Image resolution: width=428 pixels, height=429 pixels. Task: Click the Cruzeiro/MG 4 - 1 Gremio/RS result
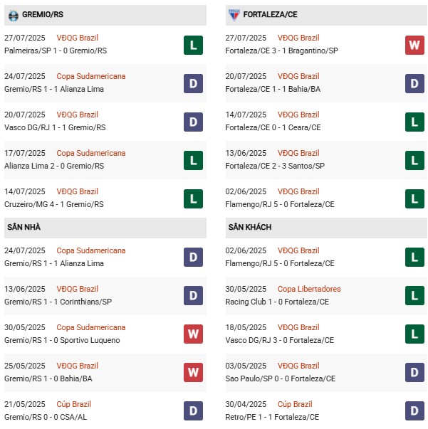tap(55, 204)
